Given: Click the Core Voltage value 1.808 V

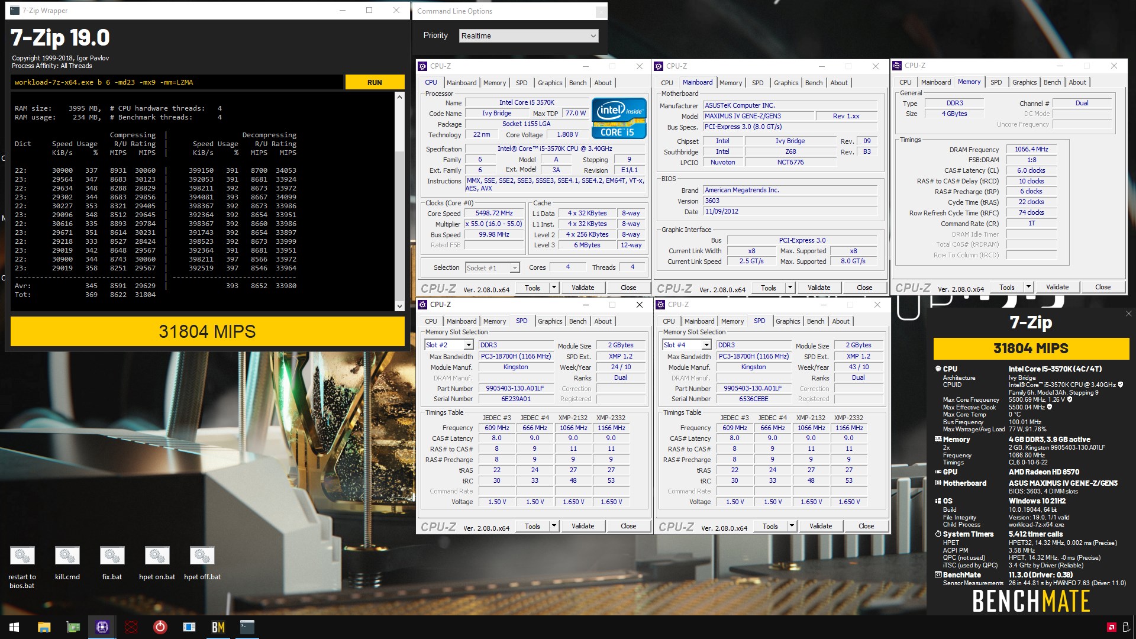Looking at the screenshot, I should click(567, 135).
